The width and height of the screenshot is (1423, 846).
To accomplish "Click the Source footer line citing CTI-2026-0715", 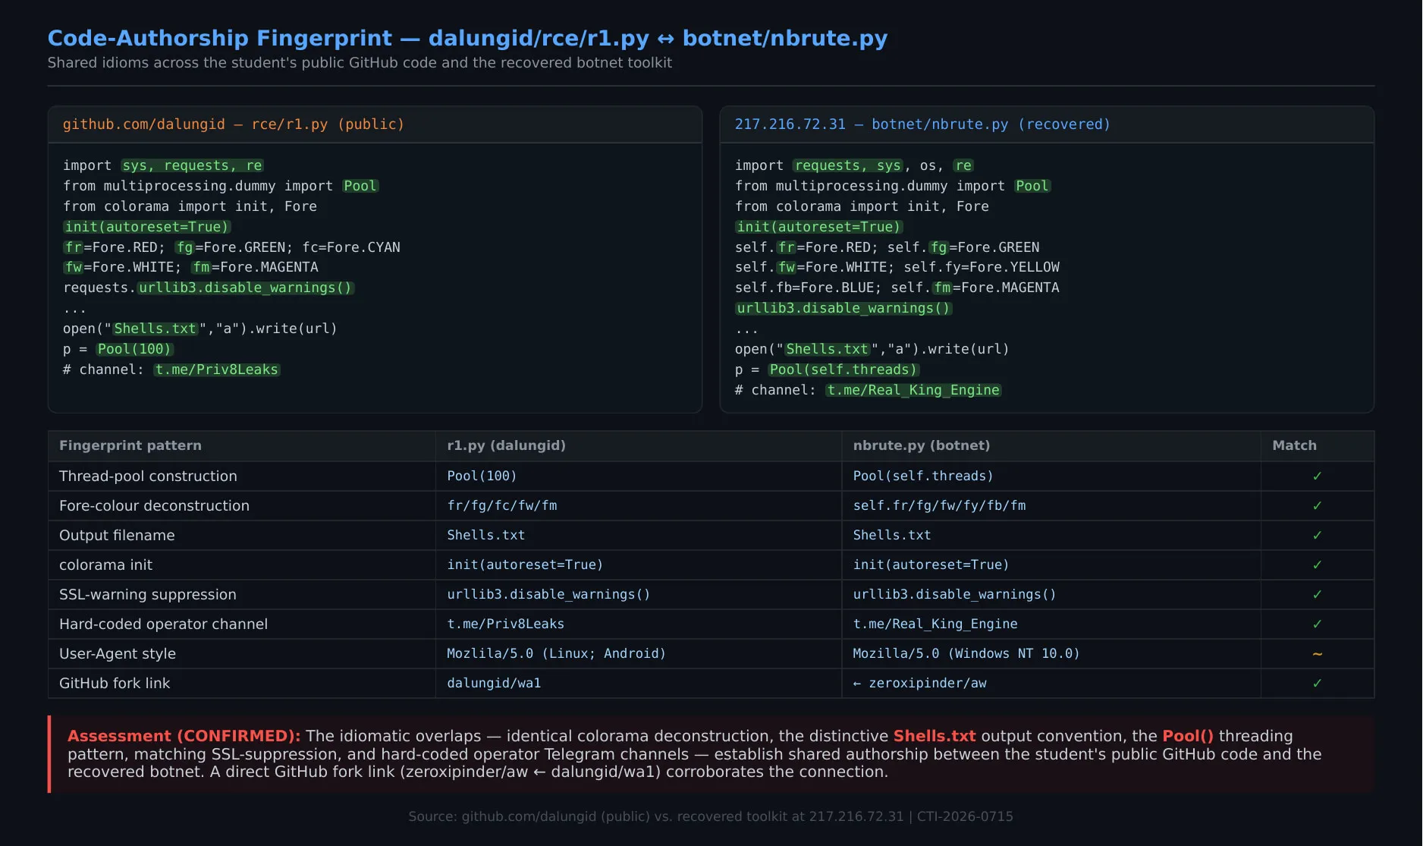I will (x=711, y=817).
